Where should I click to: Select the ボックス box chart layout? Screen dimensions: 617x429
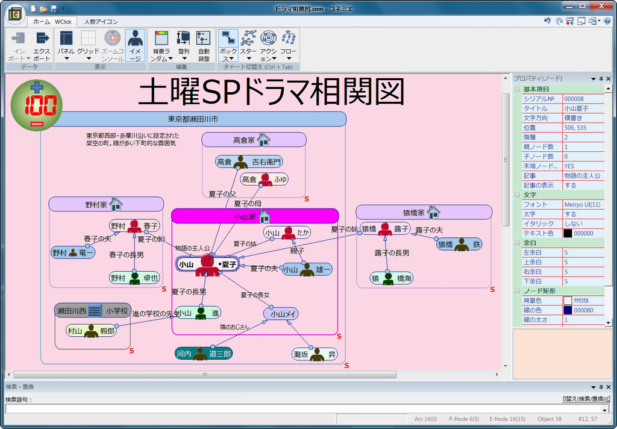228,45
